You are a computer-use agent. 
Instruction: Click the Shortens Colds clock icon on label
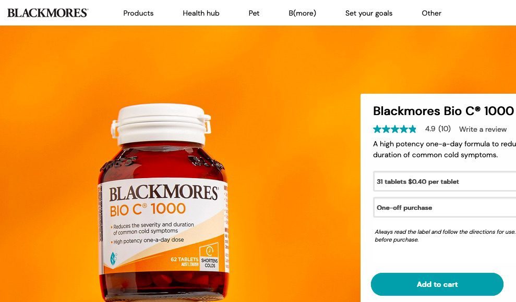[x=210, y=251]
